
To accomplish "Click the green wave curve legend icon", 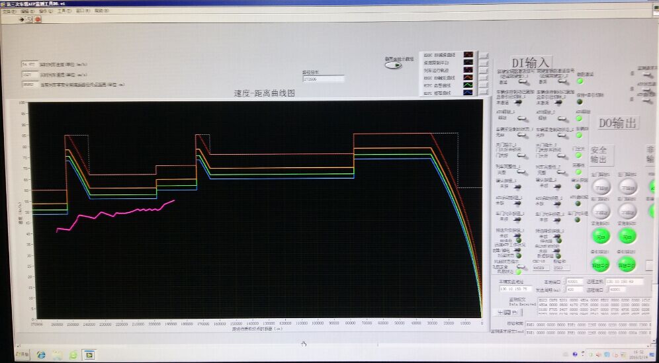I will 468,85.
